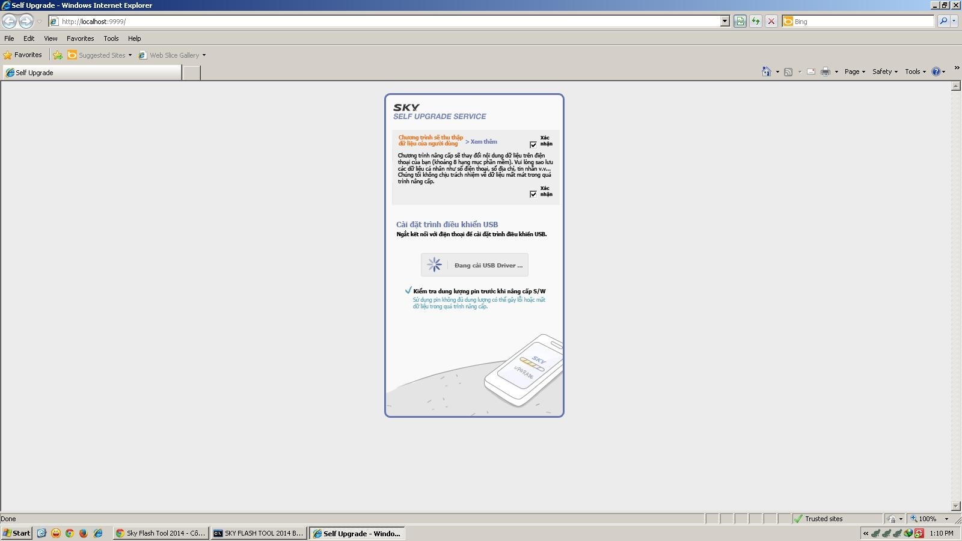Click the SKY Self Upgrade Service logo
Viewport: 962px width, 541px height.
(x=440, y=112)
